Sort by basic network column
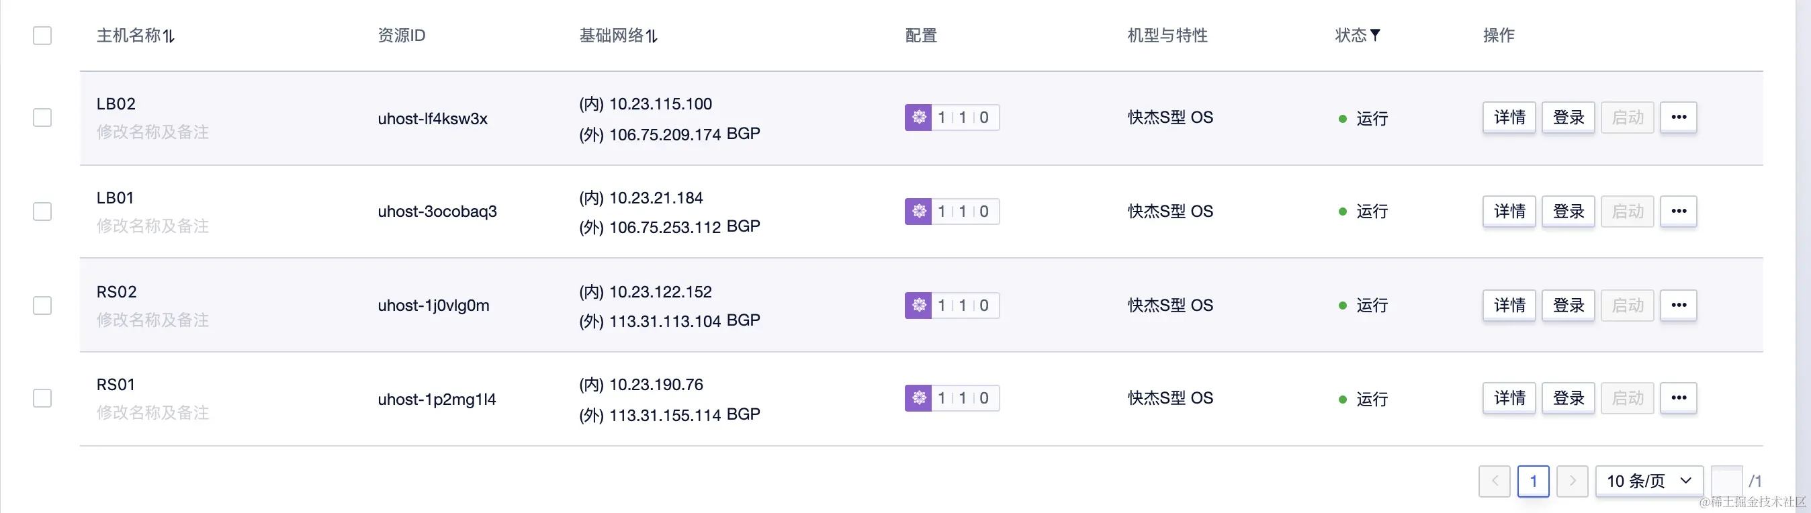 coord(652,36)
